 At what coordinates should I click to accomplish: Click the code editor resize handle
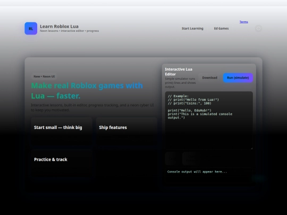pyautogui.click(x=251, y=148)
